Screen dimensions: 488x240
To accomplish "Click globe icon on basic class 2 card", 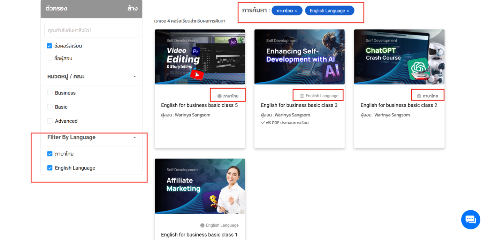I will [419, 96].
